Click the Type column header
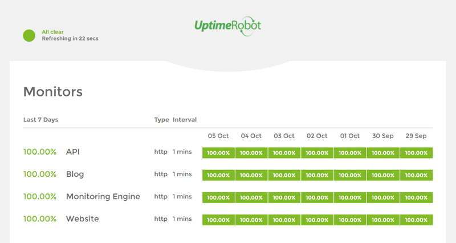This screenshot has width=456, height=243. (161, 120)
